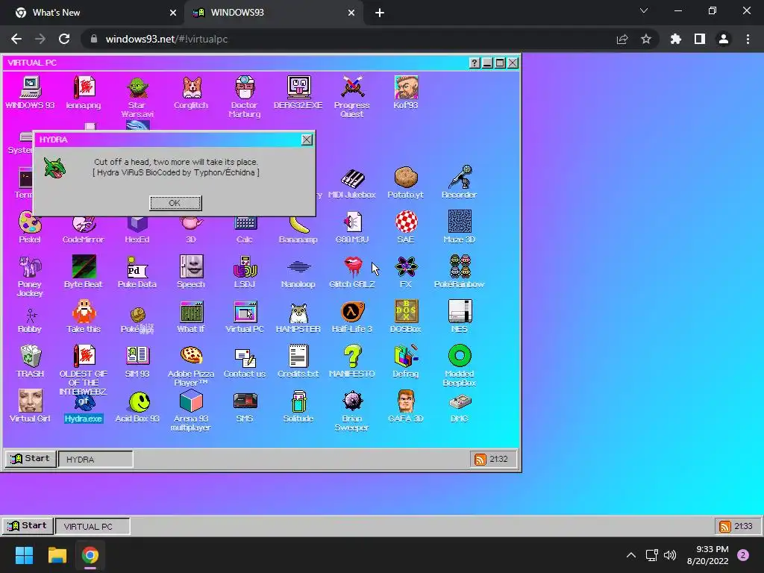Launch Solitude icon
The width and height of the screenshot is (764, 573).
tap(298, 401)
